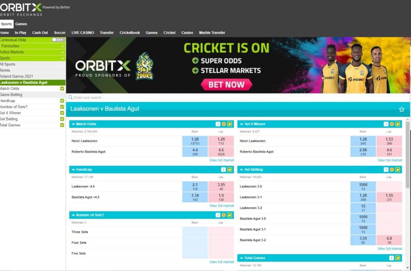Collapse the Number of Sets market panel
The width and height of the screenshot is (411, 271).
pos(73,215)
